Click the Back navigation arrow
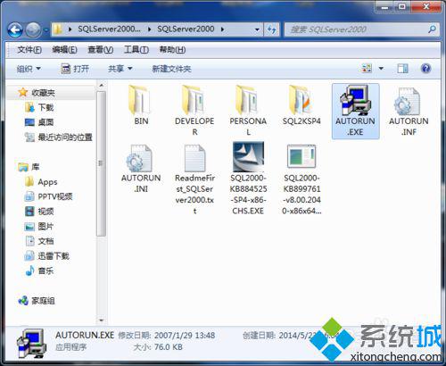The height and width of the screenshot is (366, 446). [x=15, y=29]
